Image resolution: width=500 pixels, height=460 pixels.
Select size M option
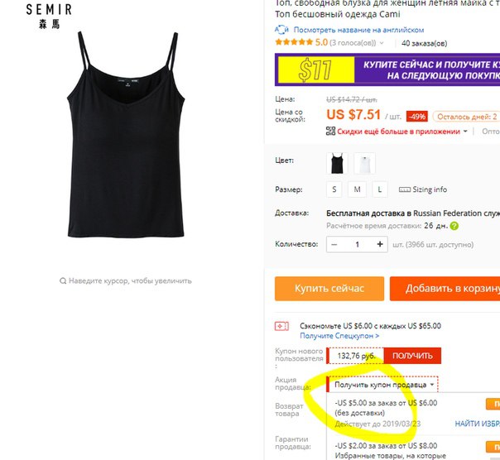coord(357,189)
